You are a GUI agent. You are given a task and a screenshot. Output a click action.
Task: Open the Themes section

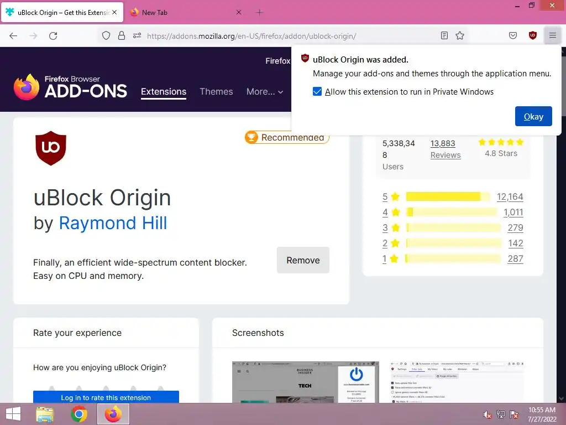(x=216, y=92)
